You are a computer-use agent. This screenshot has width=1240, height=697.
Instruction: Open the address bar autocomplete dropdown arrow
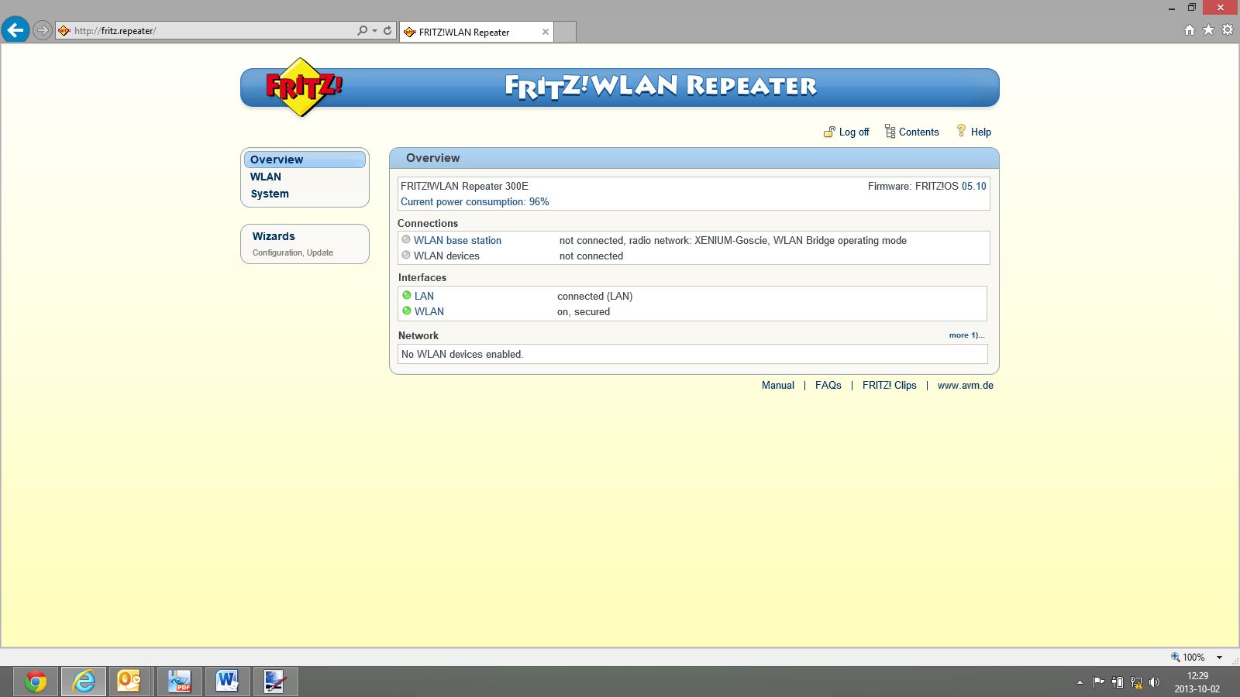(375, 31)
